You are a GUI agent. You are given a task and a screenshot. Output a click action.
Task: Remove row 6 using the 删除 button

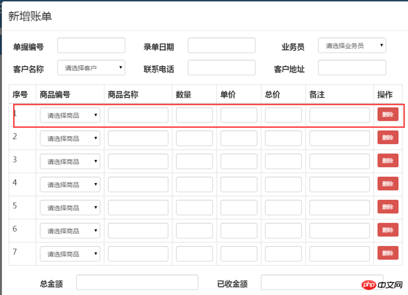[x=388, y=230]
